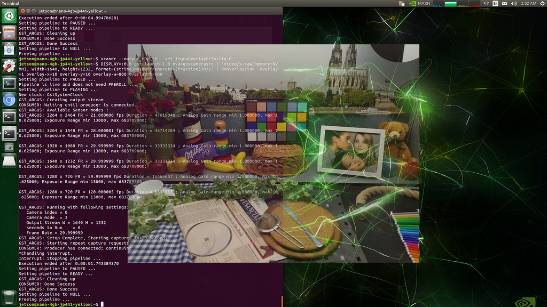Select the second Terminal icon in the launcher
This screenshot has width=547, height=307.
(9, 133)
